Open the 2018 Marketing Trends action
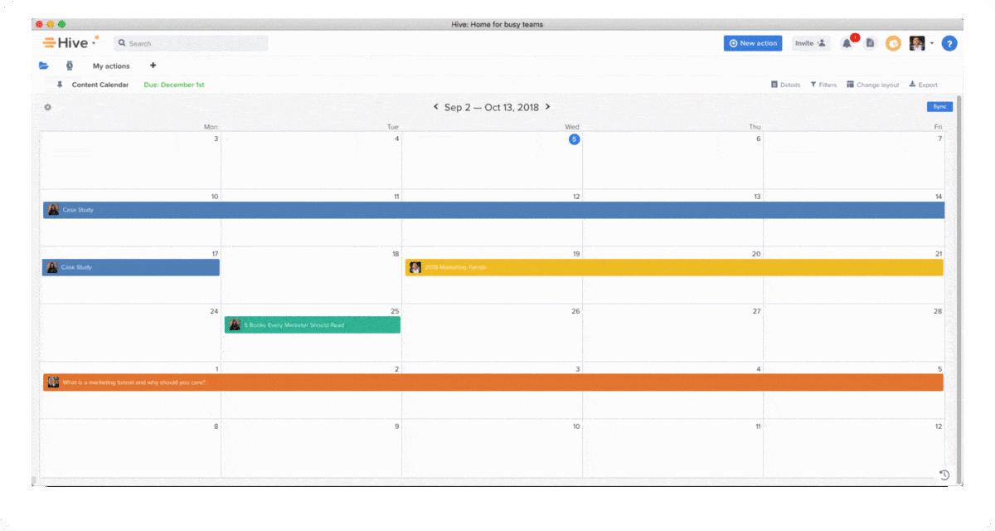This screenshot has height=531, width=995. pyautogui.click(x=674, y=267)
